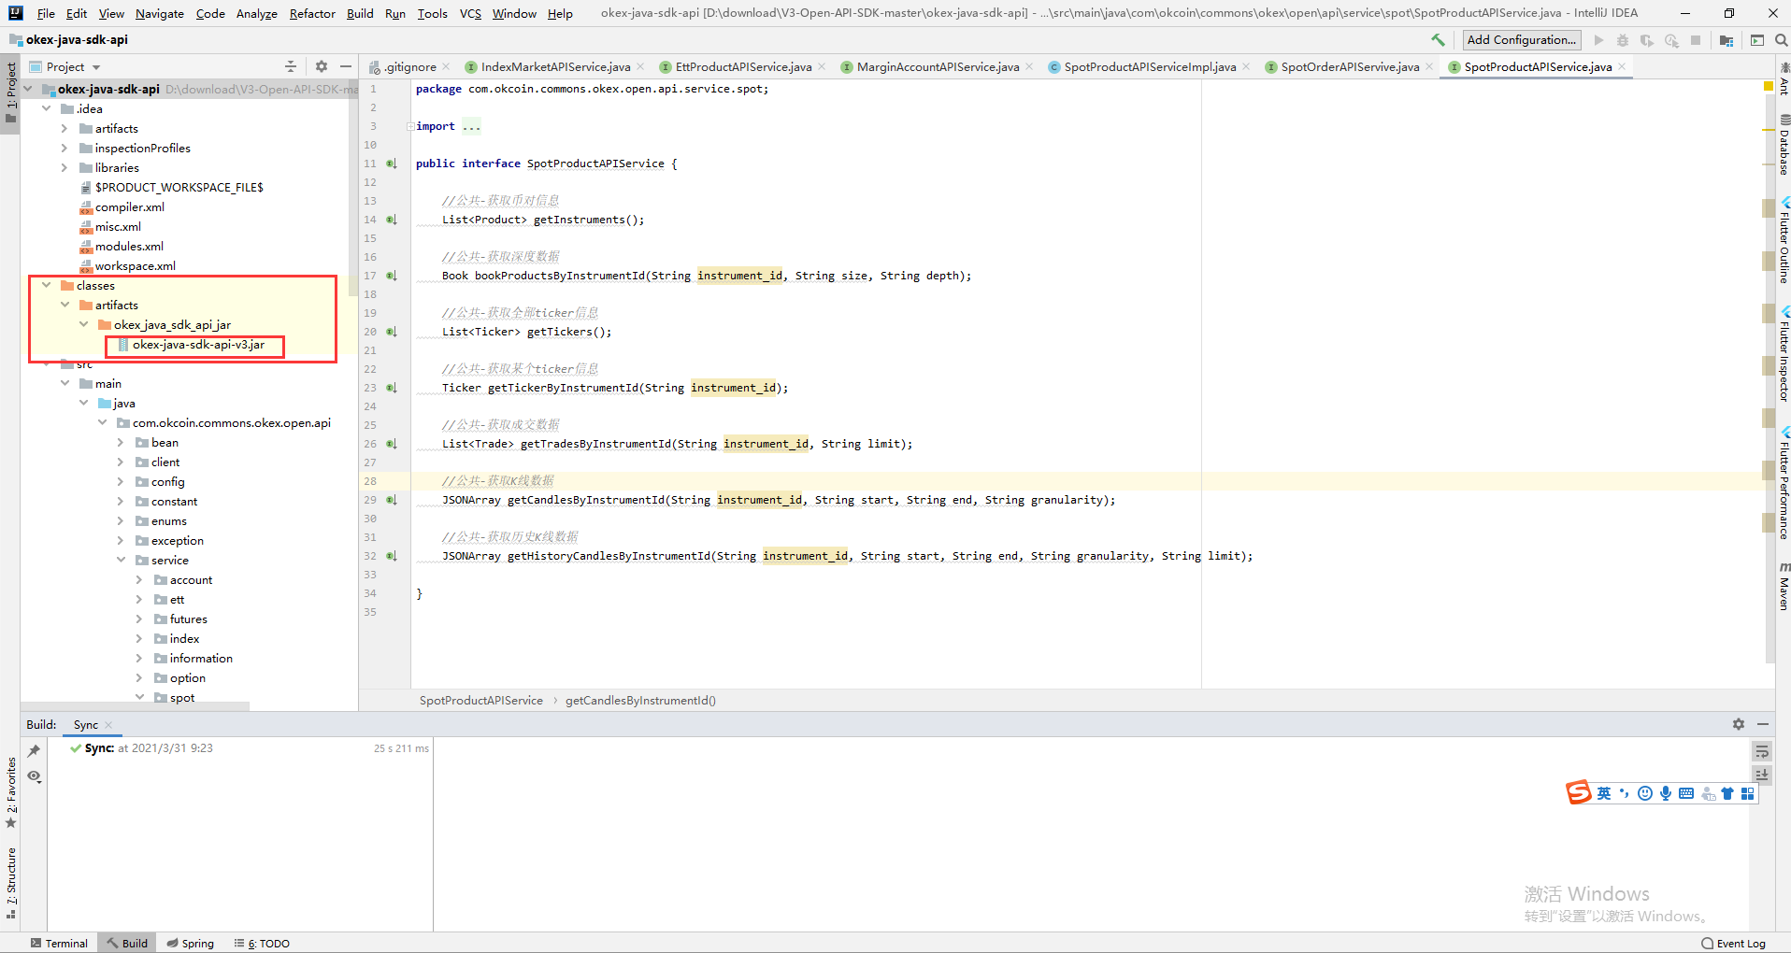Toggle the 1: Project tool window

point(10,93)
